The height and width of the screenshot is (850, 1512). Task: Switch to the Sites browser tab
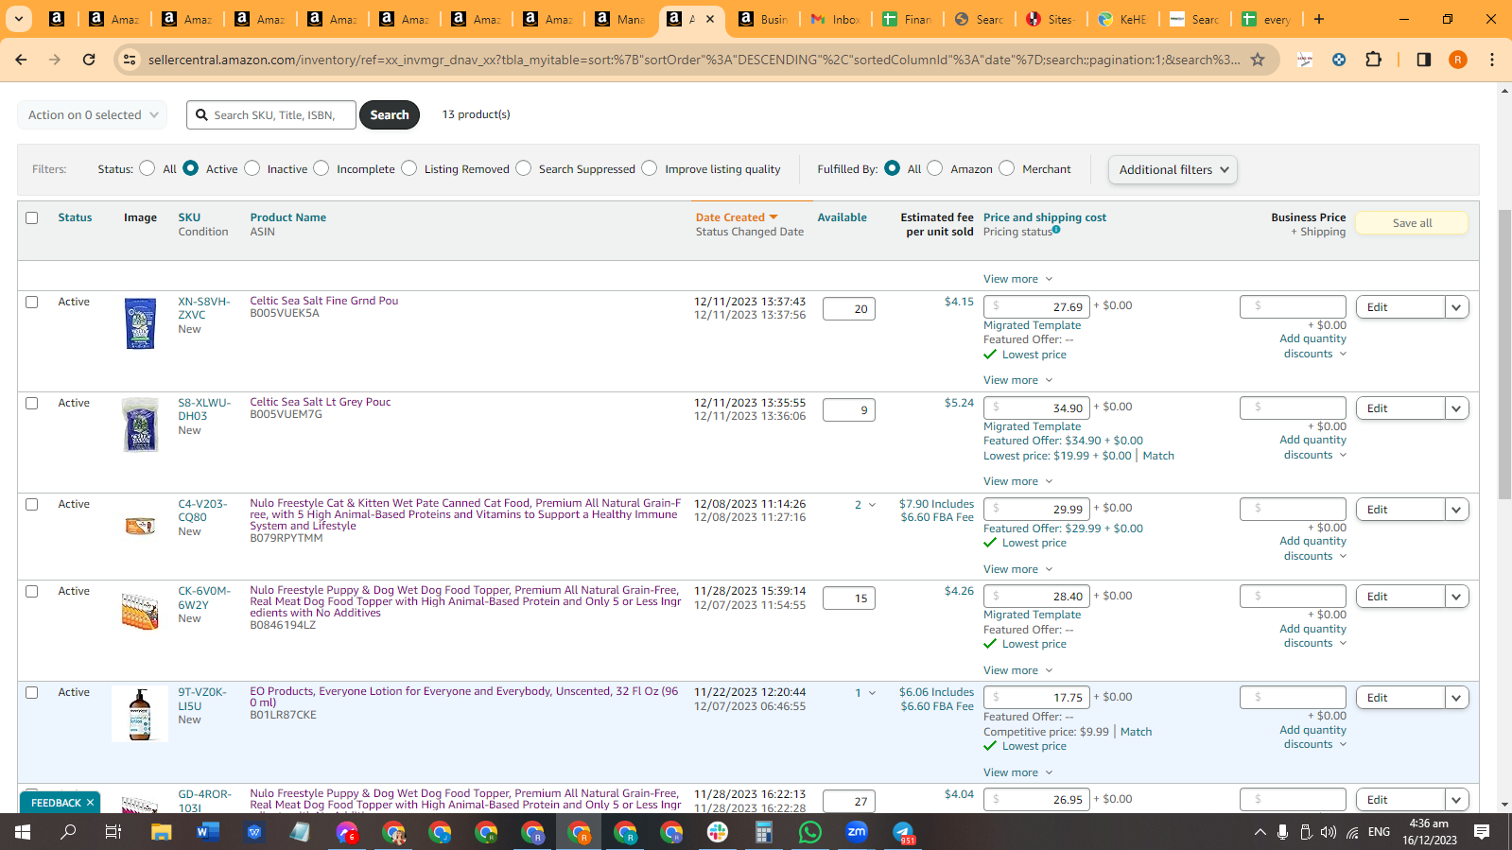[x=1051, y=19]
